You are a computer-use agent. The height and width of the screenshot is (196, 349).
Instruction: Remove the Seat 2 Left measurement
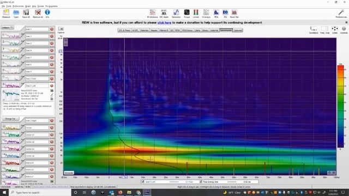52,85
